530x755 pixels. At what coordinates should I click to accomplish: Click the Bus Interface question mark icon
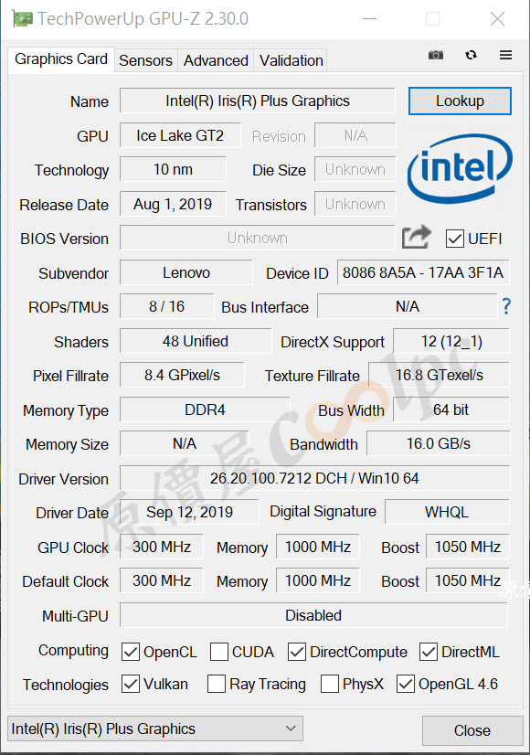[x=506, y=306]
